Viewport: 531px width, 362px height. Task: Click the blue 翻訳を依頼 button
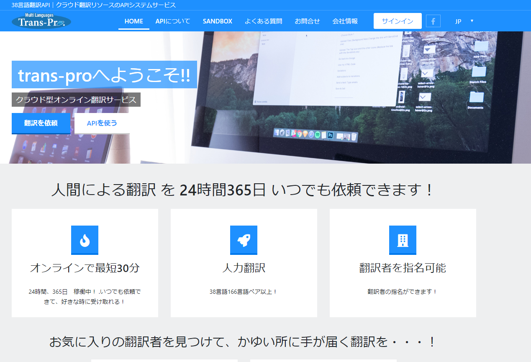41,123
